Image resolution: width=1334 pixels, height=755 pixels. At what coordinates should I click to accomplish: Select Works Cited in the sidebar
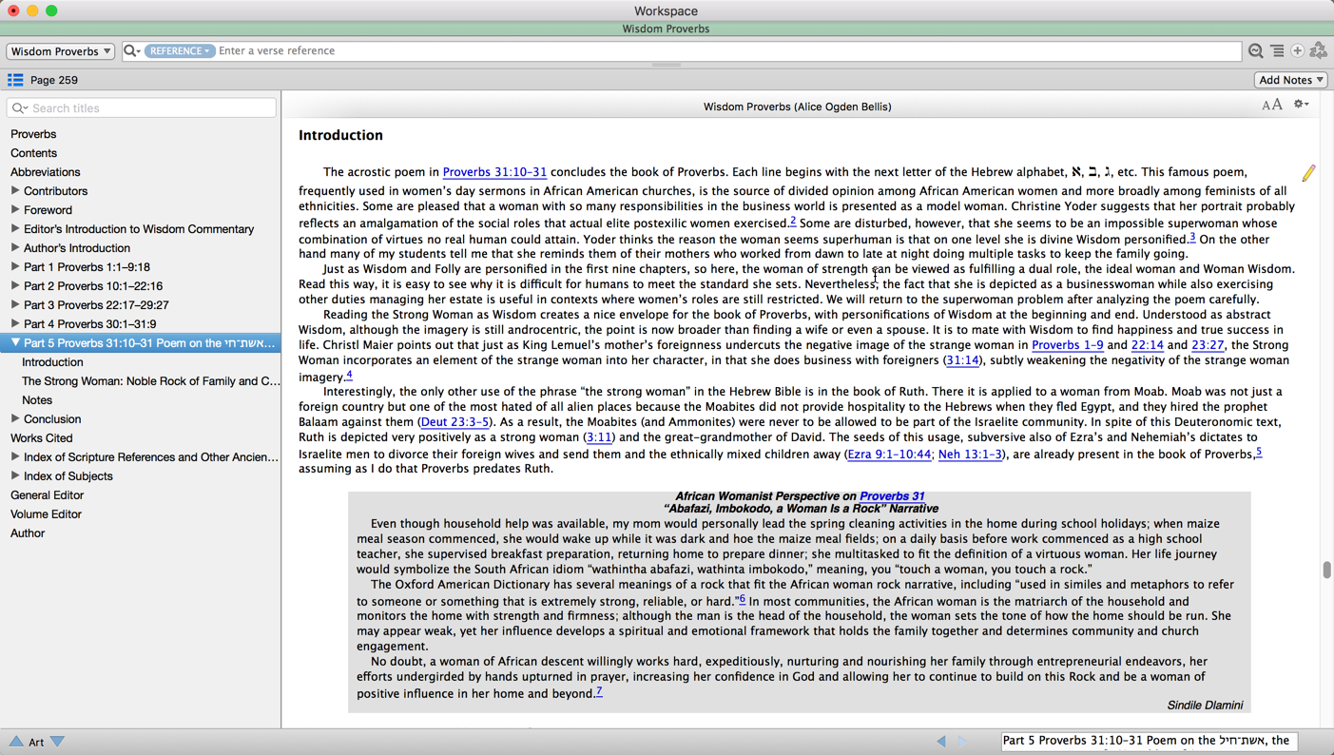click(42, 438)
